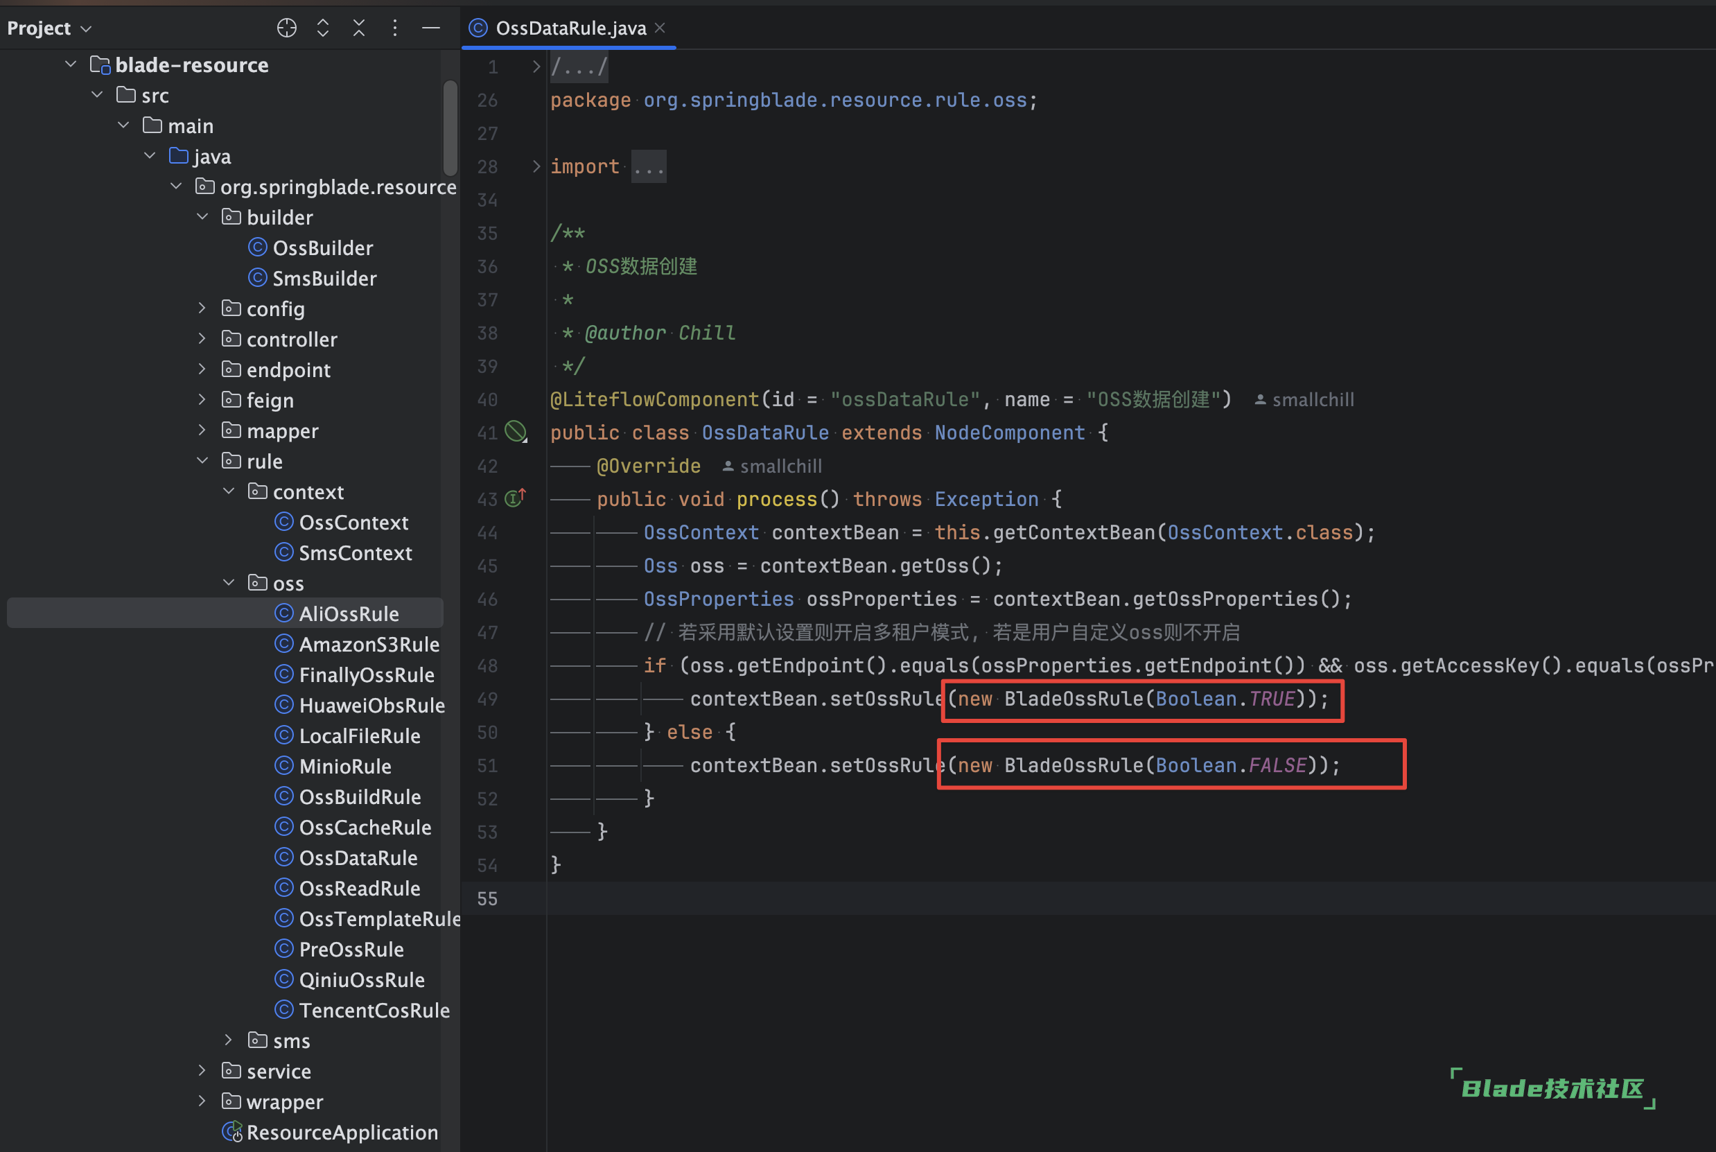Select the OssTemplateRule class
This screenshot has height=1152, width=1716.
(379, 918)
